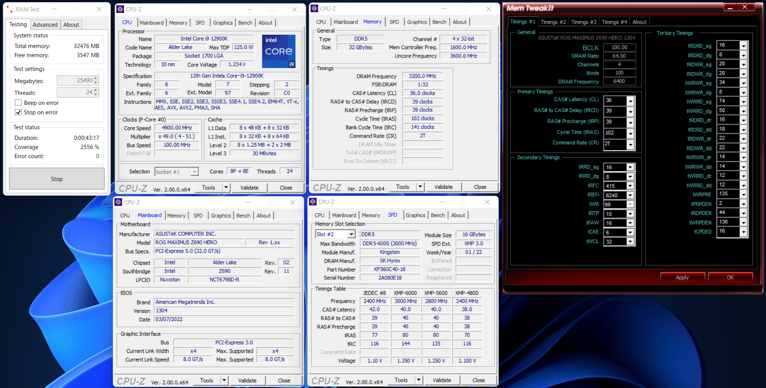Open CAS# Latency (CL) dropdown in Mem TweakIt

point(630,101)
